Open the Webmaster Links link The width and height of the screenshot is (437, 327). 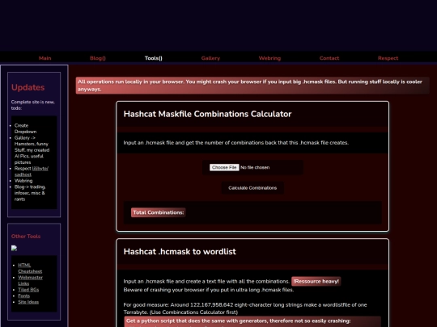30,280
